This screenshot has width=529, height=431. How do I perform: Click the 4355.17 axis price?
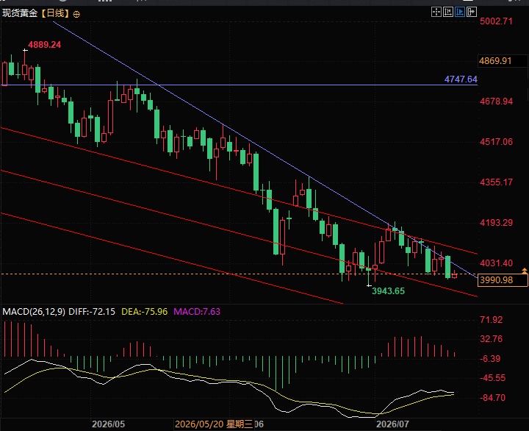pos(496,182)
